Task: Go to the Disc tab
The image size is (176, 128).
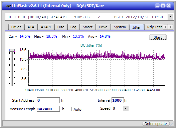Action: pyautogui.click(x=61, y=27)
